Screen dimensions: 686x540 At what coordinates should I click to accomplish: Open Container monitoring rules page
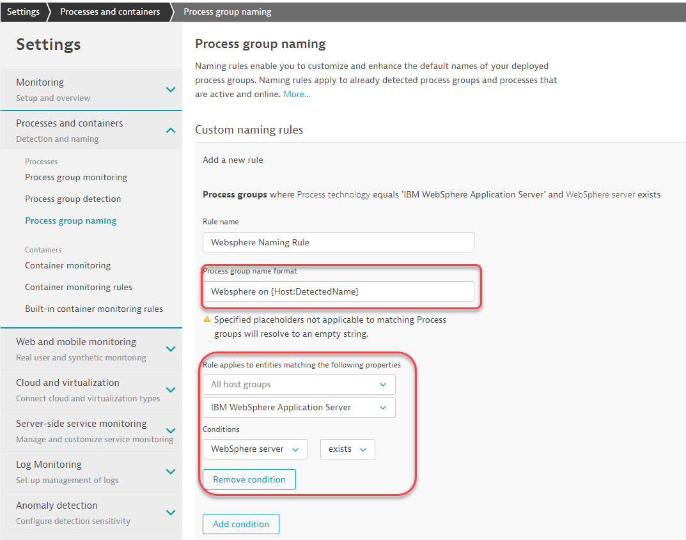79,288
